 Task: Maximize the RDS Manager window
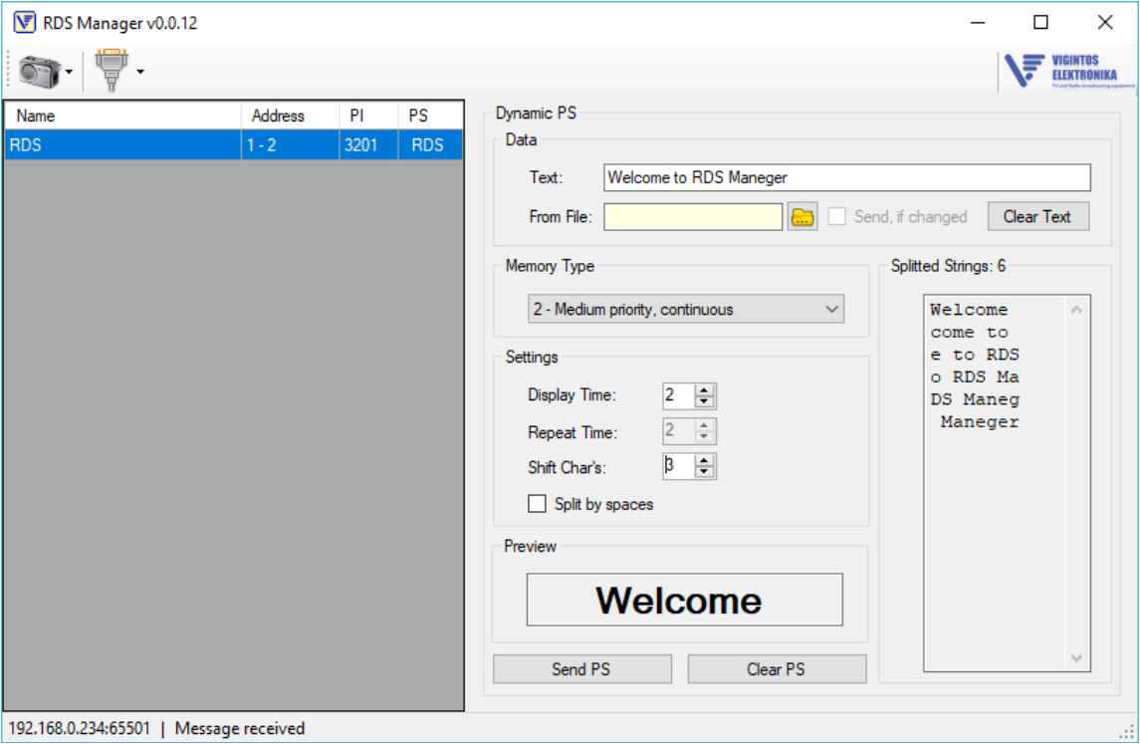coord(1041,23)
